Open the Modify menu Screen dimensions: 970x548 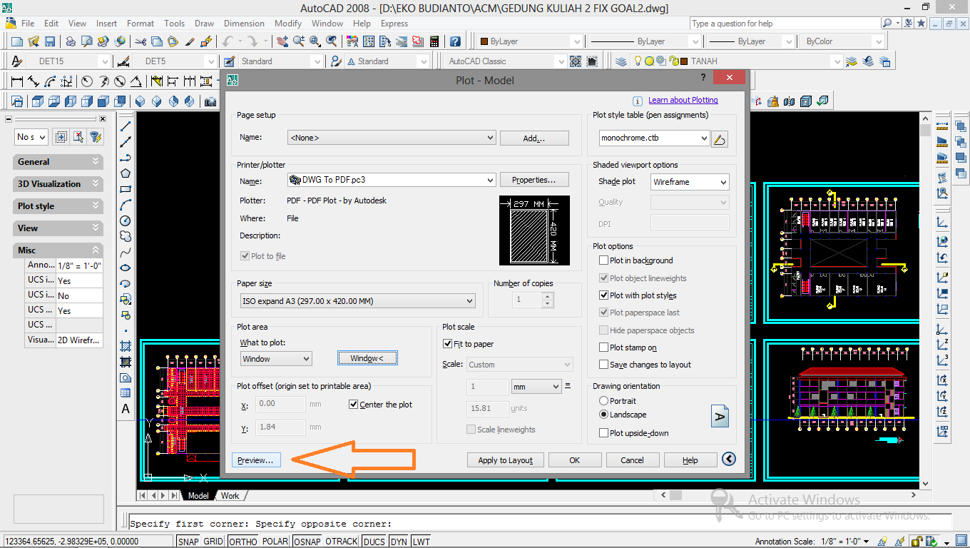[288, 24]
